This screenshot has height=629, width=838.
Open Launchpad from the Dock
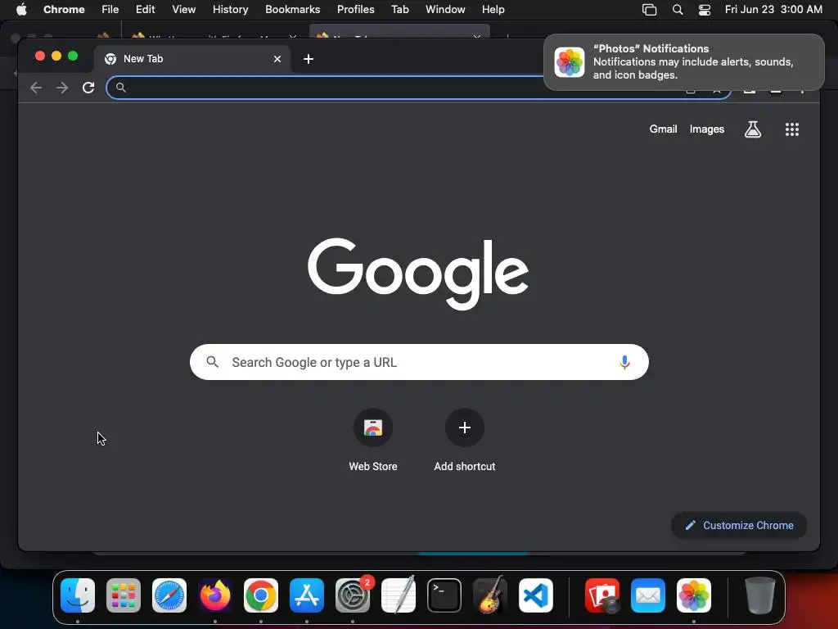coord(124,595)
